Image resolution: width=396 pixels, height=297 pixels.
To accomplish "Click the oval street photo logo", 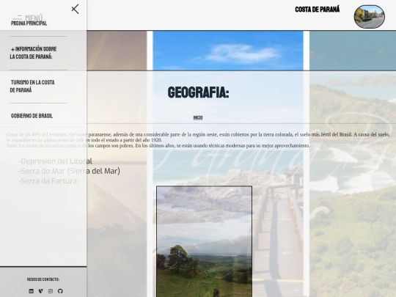I will click(369, 17).
